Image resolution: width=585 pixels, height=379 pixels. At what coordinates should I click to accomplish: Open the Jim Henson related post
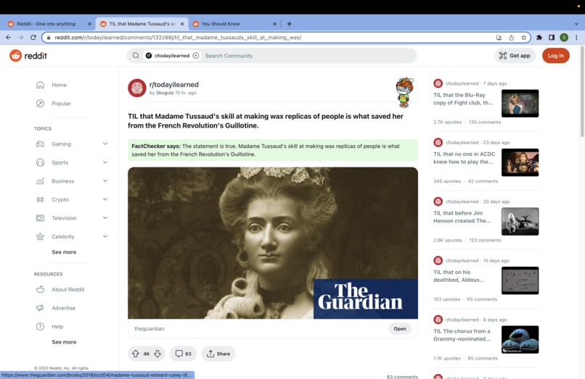coord(462,217)
